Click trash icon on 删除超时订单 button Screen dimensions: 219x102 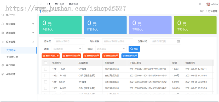85,56
